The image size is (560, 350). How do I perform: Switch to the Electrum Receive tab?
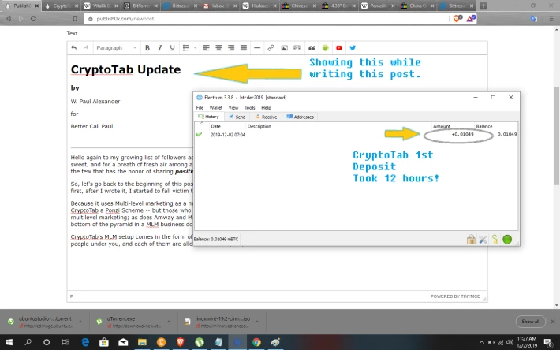point(266,117)
